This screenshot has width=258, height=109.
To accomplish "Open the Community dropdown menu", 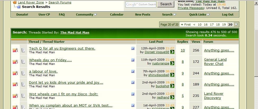I will [86, 15].
